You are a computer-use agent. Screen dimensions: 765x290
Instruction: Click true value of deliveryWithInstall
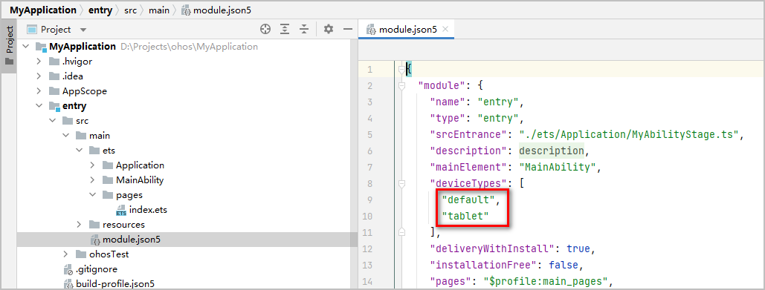[x=578, y=248]
